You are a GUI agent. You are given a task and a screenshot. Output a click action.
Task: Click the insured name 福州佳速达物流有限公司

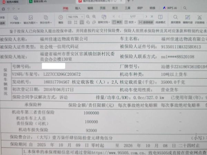(64, 39)
